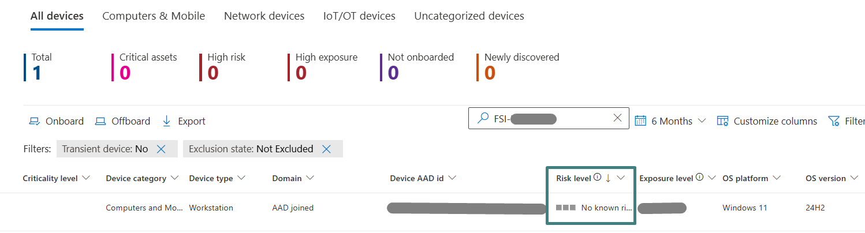Screen dimensions: 865x233
Task: Switch to the Computers & Mobile tab
Action: [154, 16]
